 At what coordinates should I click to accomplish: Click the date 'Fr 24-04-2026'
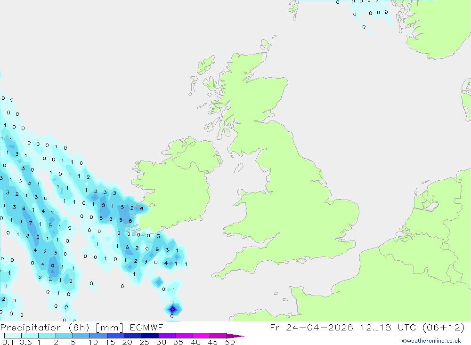(x=311, y=327)
